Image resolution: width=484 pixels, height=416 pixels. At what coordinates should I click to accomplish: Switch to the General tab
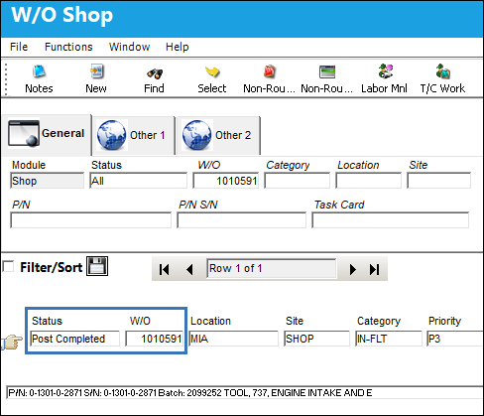pos(47,134)
